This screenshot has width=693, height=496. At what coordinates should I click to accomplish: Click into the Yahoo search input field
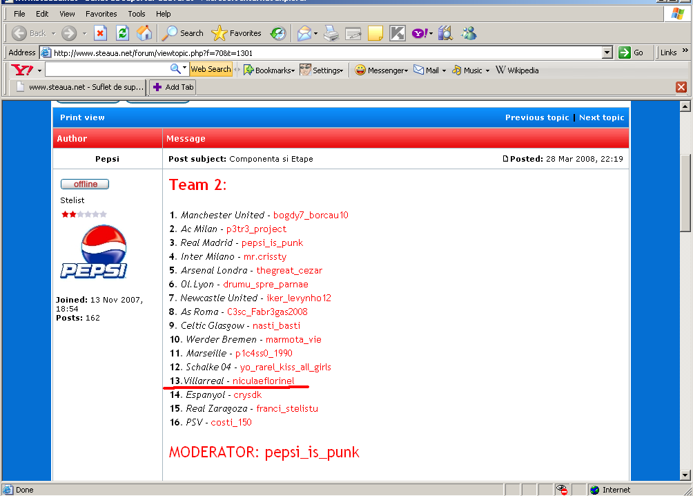107,70
